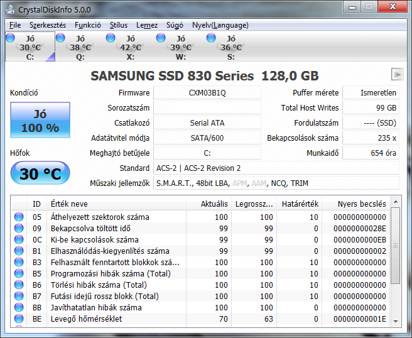Click the CrystalDiskInfo title bar icon
Viewport: 412px width, 338px height.
tap(10, 9)
